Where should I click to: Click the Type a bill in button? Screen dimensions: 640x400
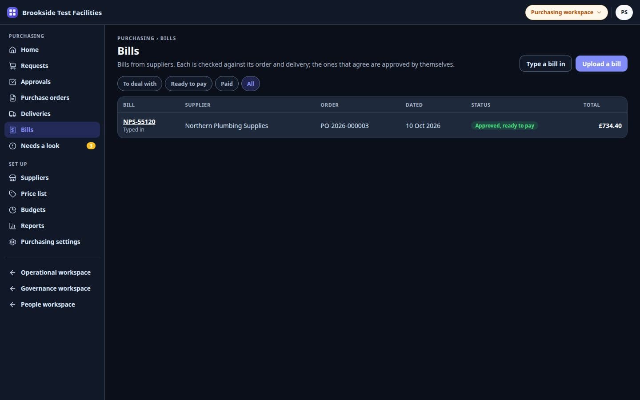pyautogui.click(x=545, y=64)
